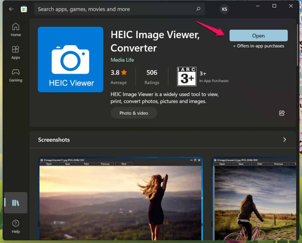Click the '3+' age label above 'In-App Purchases'
This screenshot has height=243, width=302.
pyautogui.click(x=203, y=73)
